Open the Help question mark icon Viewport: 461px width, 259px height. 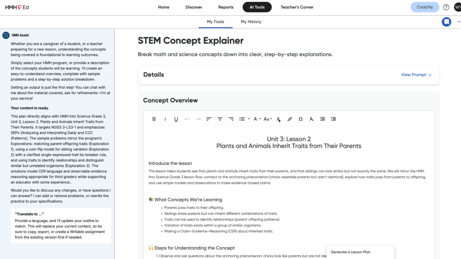[446, 7]
